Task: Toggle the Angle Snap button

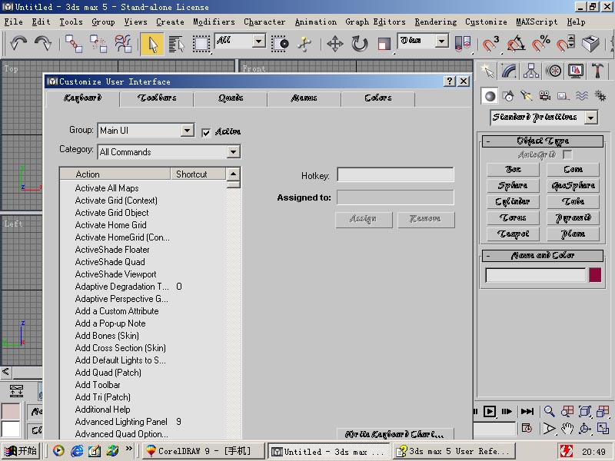Action: click(516, 44)
